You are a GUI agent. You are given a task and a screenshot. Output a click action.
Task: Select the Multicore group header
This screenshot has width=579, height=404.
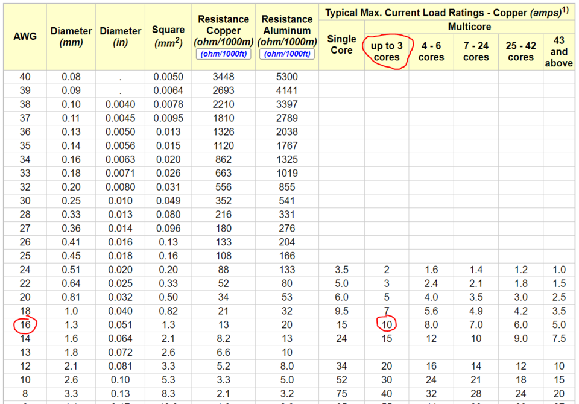tap(469, 27)
